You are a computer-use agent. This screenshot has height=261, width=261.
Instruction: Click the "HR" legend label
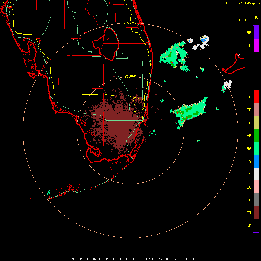249,136
